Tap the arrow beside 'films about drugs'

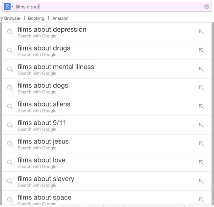pyautogui.click(x=201, y=50)
